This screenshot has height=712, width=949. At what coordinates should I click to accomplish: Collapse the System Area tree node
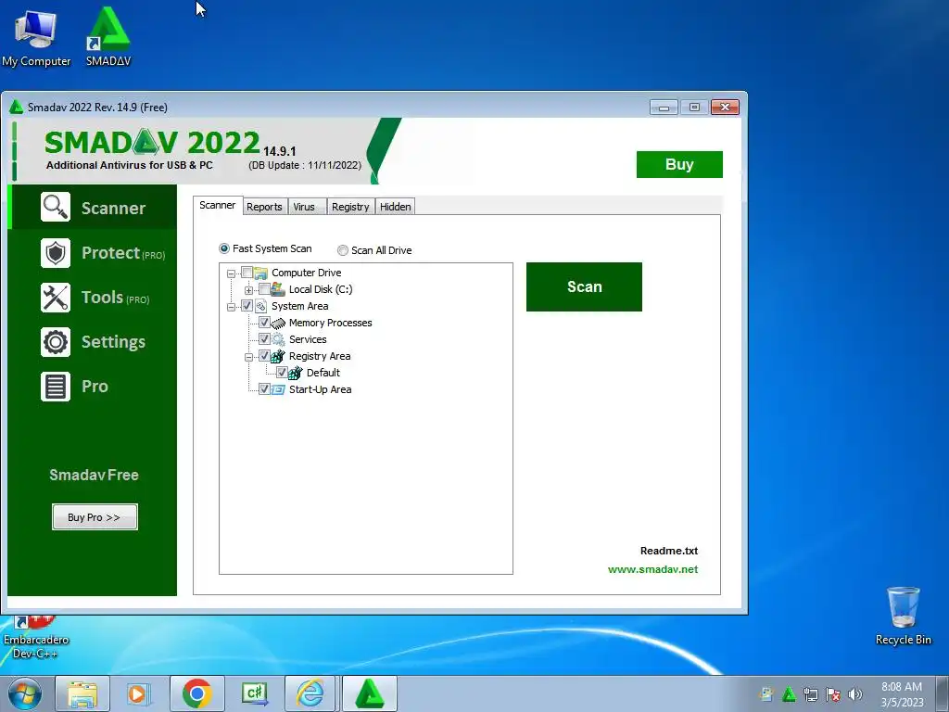click(231, 308)
